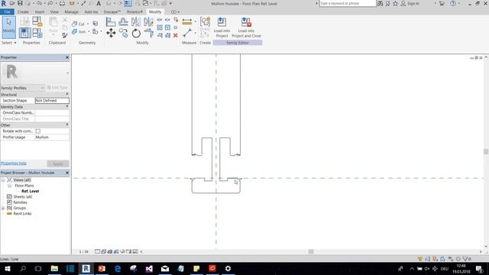Open Windows Start menu
The height and width of the screenshot is (275, 489).
[7, 268]
